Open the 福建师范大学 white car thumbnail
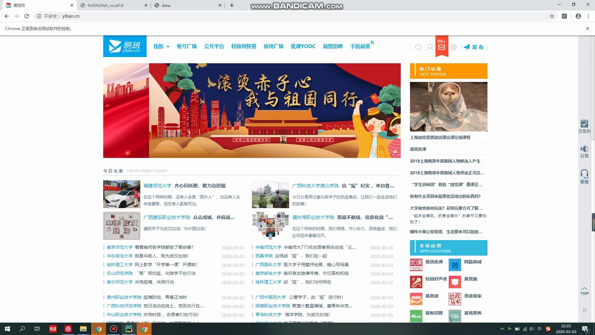The width and height of the screenshot is (595, 335). (x=121, y=194)
